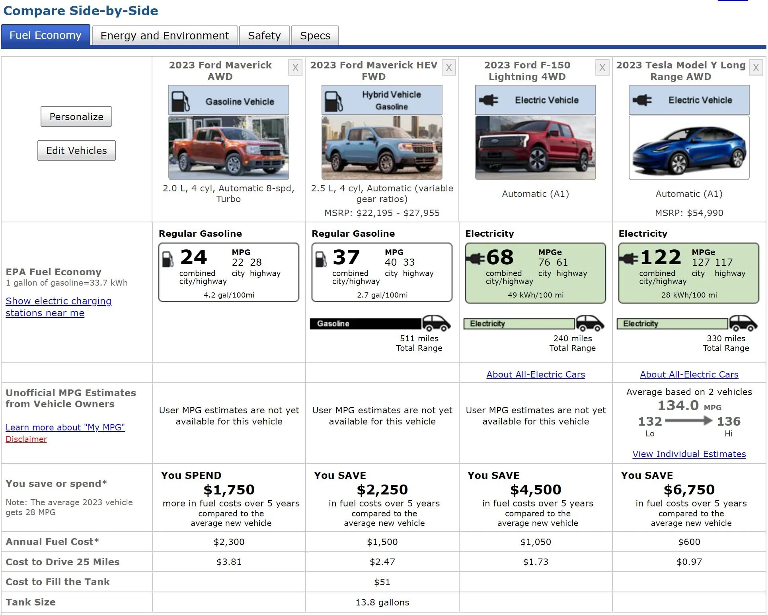Remove the Tesla Model Y Long Range column
The height and width of the screenshot is (615, 768).
click(x=756, y=68)
